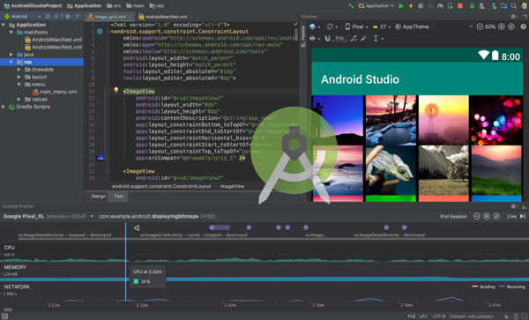
Task: Select the res folder in the tree
Action: 41,62
